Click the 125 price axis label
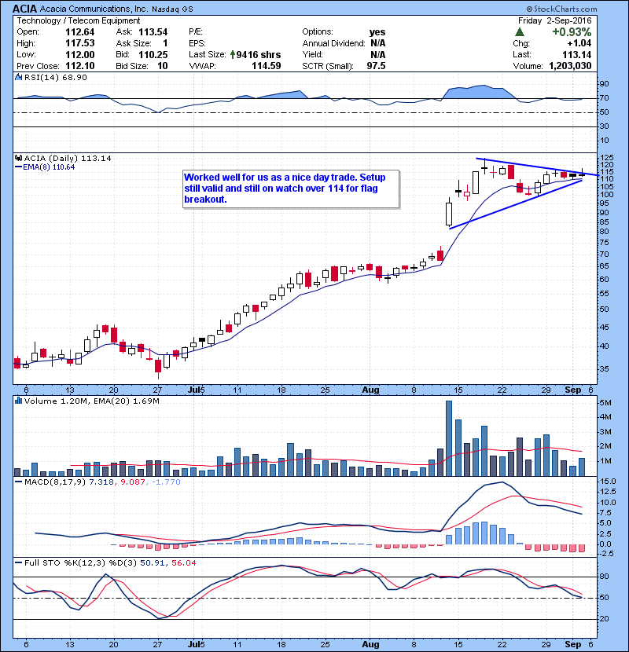Viewport: 629px width, 652px height. pos(606,158)
